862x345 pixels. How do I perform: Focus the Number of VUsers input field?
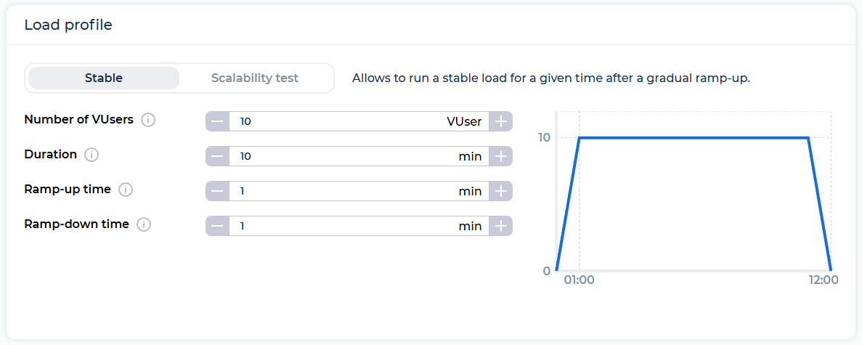[x=359, y=121]
